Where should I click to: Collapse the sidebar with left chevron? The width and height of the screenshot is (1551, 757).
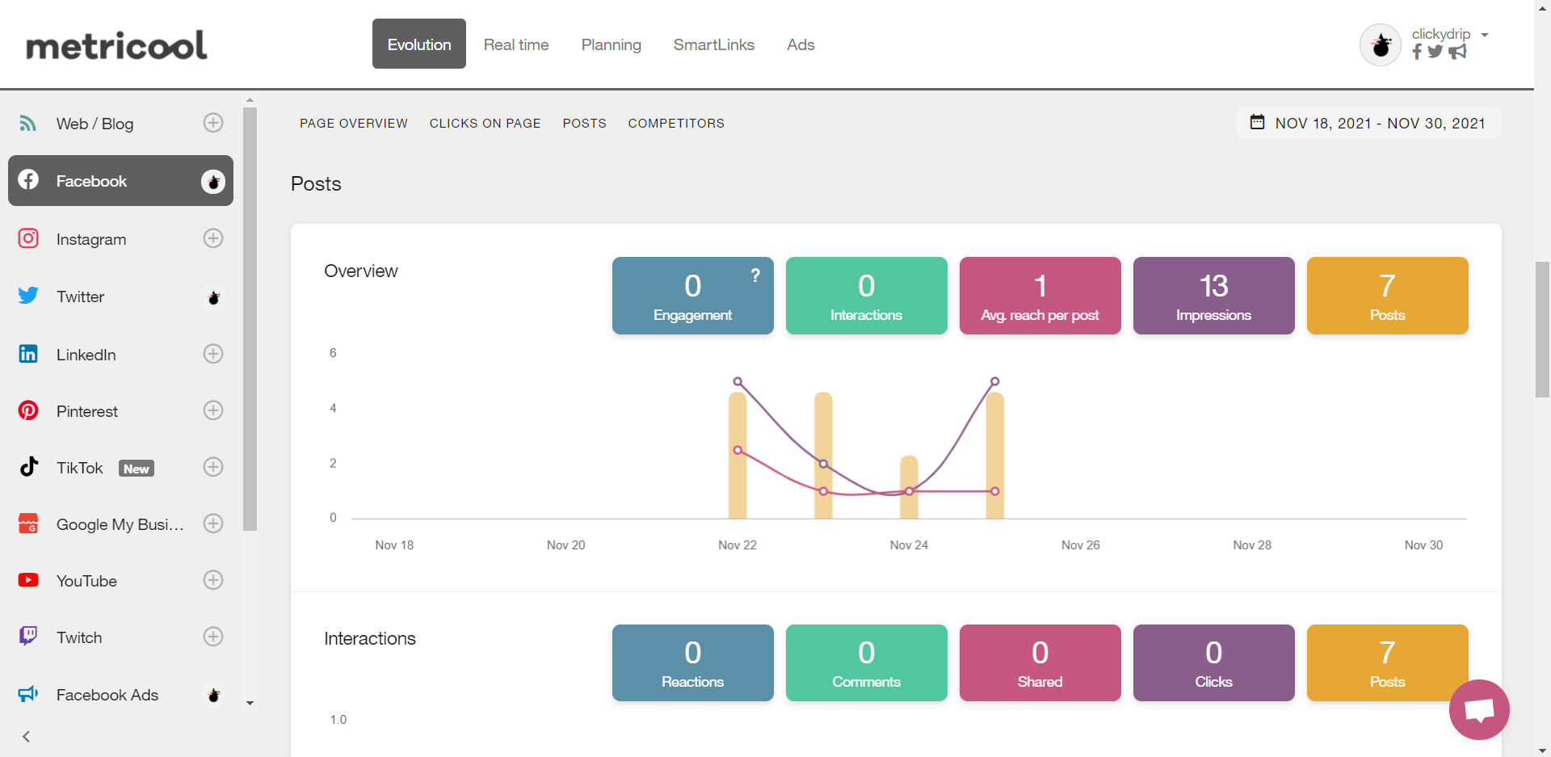point(26,736)
